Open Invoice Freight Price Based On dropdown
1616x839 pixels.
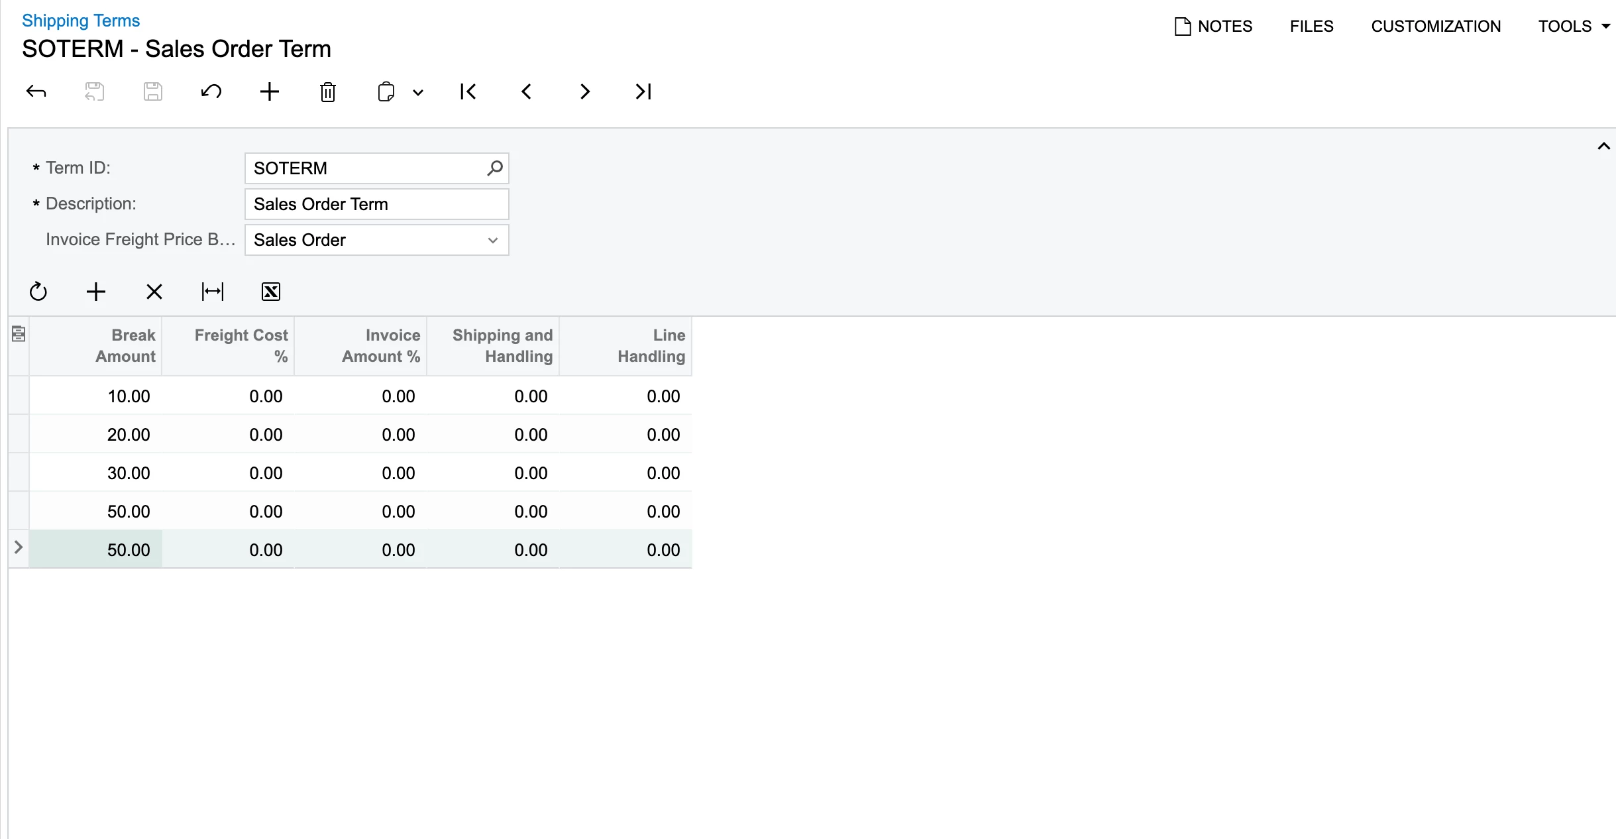tap(492, 240)
